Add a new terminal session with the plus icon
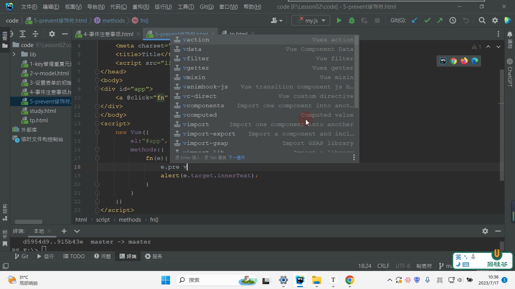 pyautogui.click(x=64, y=231)
